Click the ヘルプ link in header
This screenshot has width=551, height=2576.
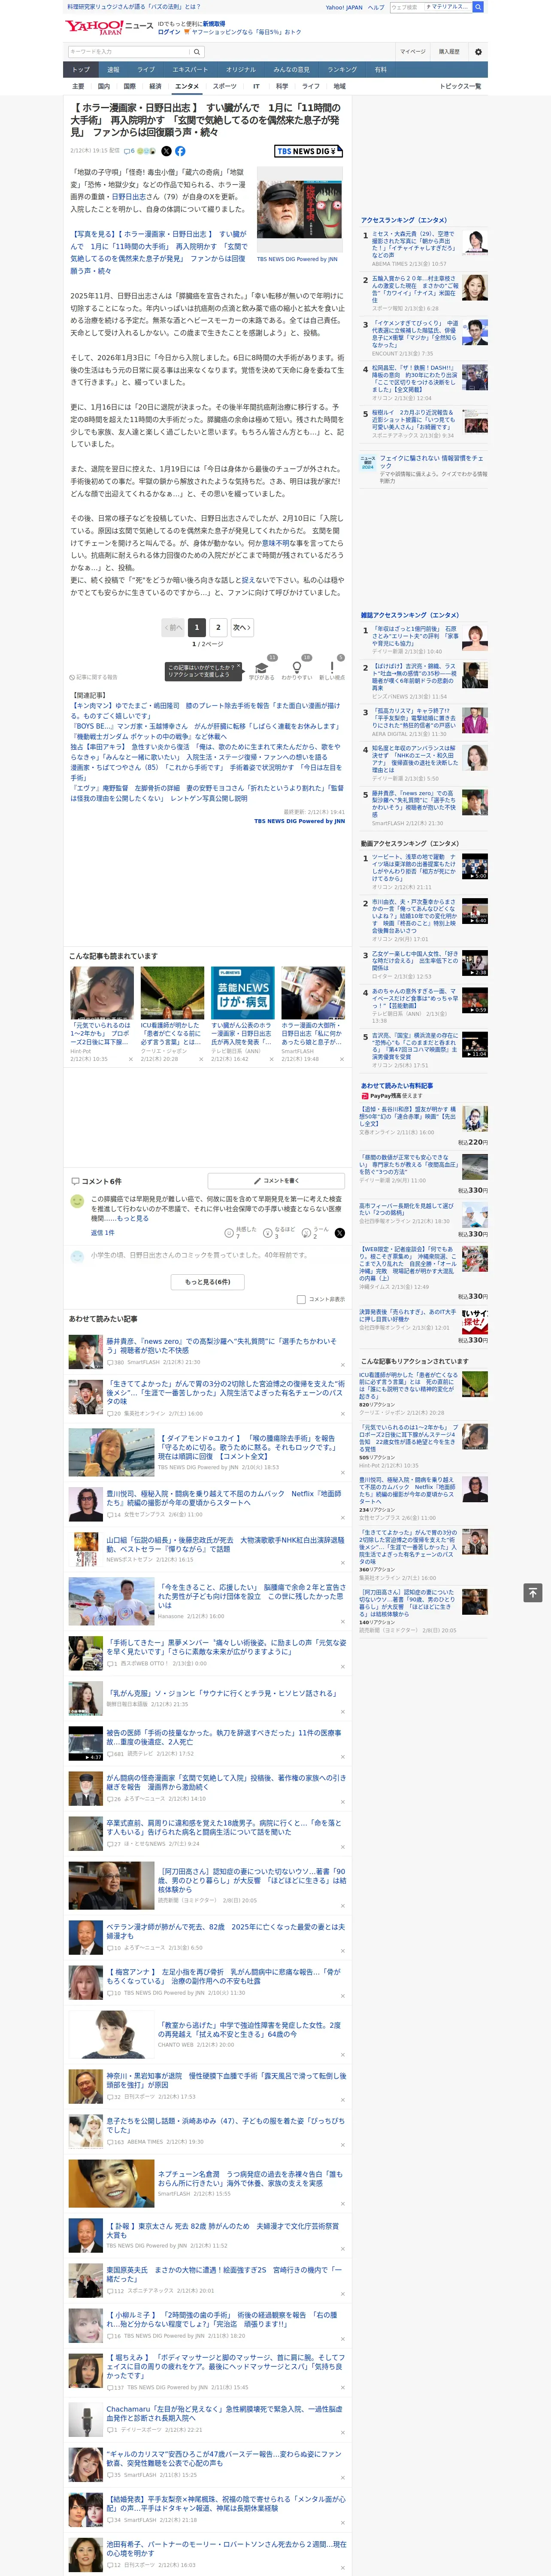coord(376,7)
